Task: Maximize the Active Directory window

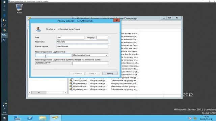Action: 169,18
